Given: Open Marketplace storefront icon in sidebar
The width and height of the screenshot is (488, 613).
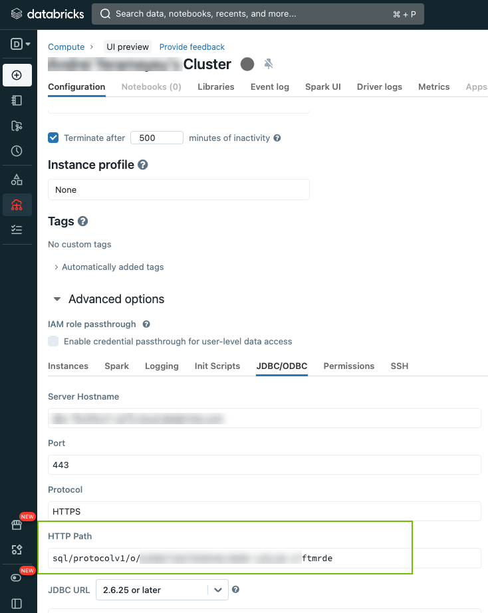Looking at the screenshot, I should [17, 525].
